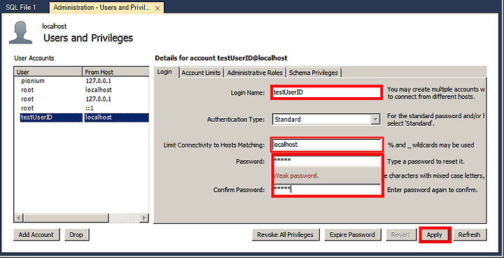Click the user list right scroll arrow
The width and height of the screenshot is (504, 258).
click(x=144, y=218)
